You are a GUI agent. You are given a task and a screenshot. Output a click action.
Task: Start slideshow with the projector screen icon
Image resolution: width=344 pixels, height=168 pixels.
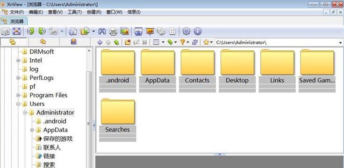coord(150,31)
